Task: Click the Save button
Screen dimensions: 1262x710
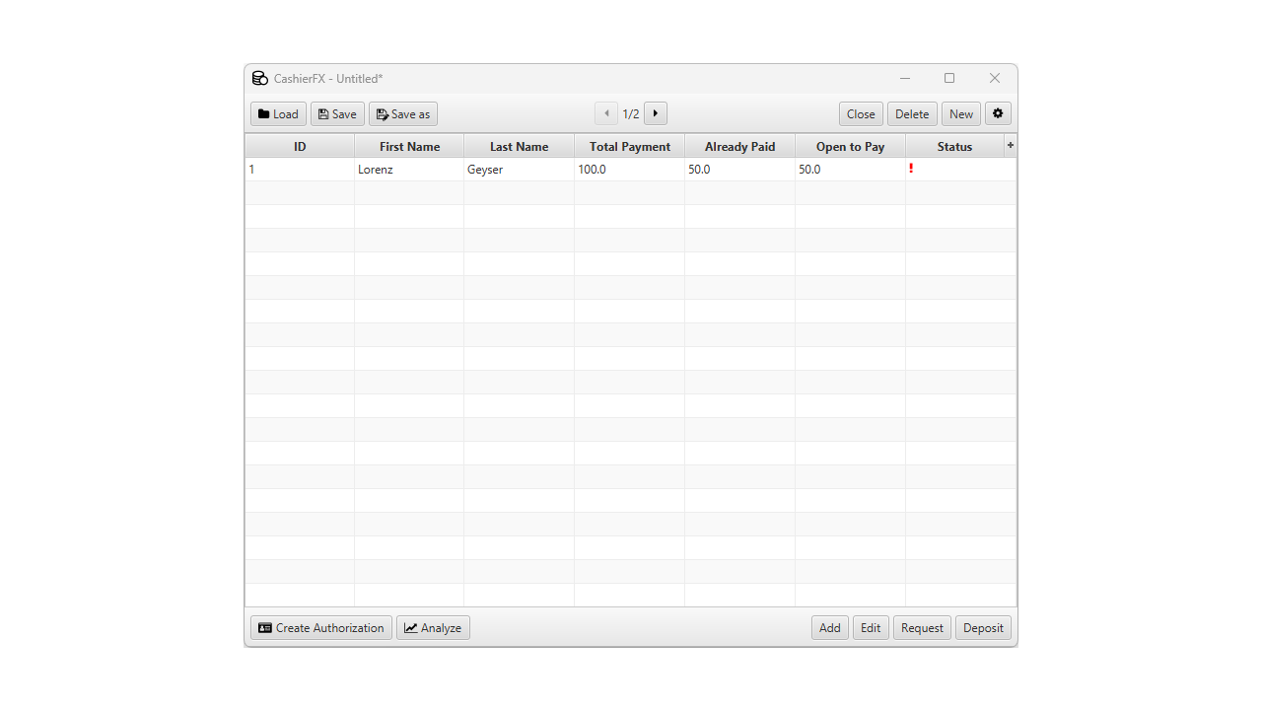Action: pyautogui.click(x=337, y=113)
